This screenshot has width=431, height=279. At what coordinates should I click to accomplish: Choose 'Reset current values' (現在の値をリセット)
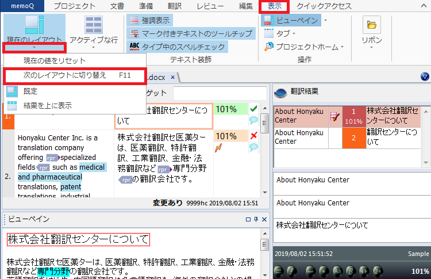click(54, 61)
